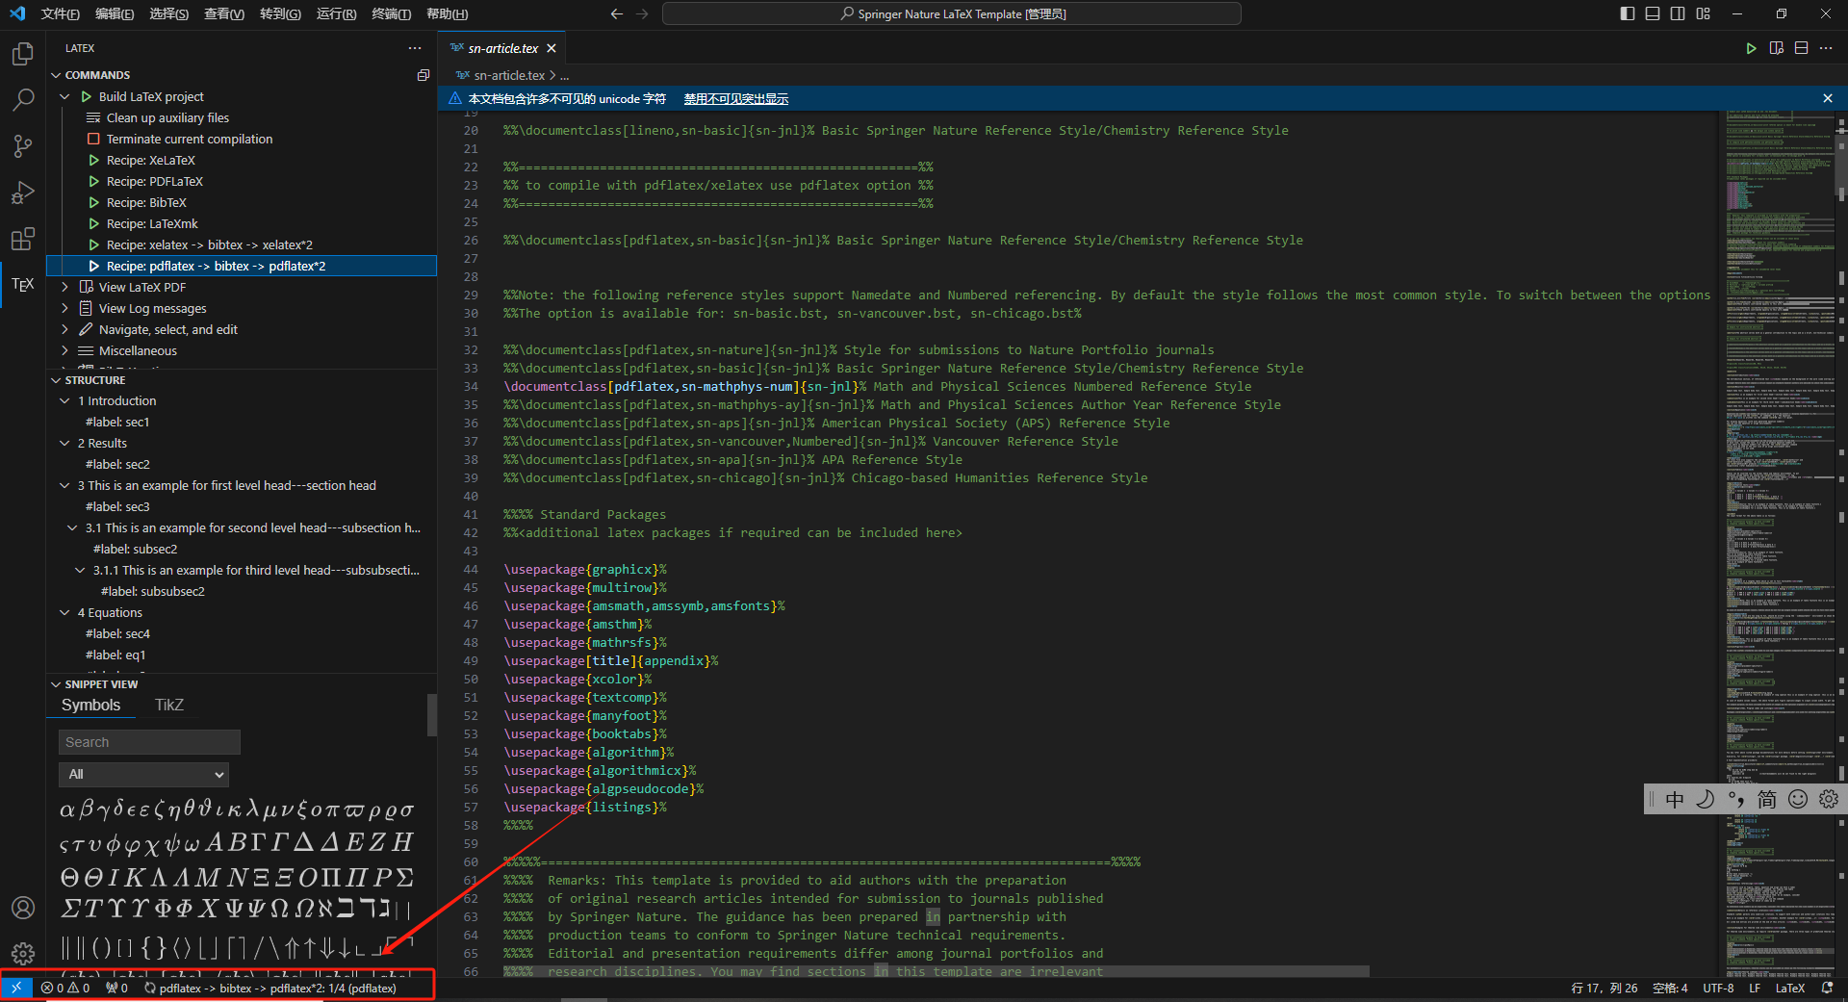Run the 'Clean up auxiliary files' command
The height and width of the screenshot is (1002, 1848).
coord(167,117)
